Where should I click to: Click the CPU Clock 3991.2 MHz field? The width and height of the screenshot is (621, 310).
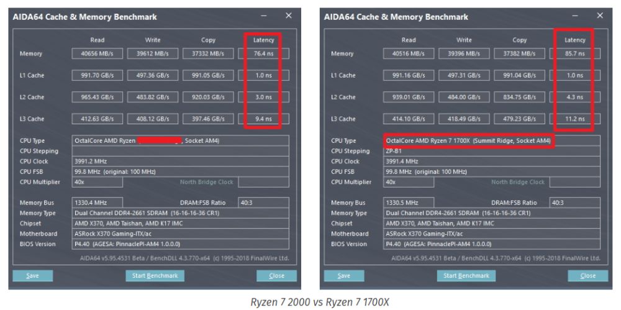tap(180, 162)
